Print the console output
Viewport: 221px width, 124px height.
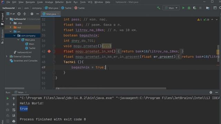[x=14, y=121]
